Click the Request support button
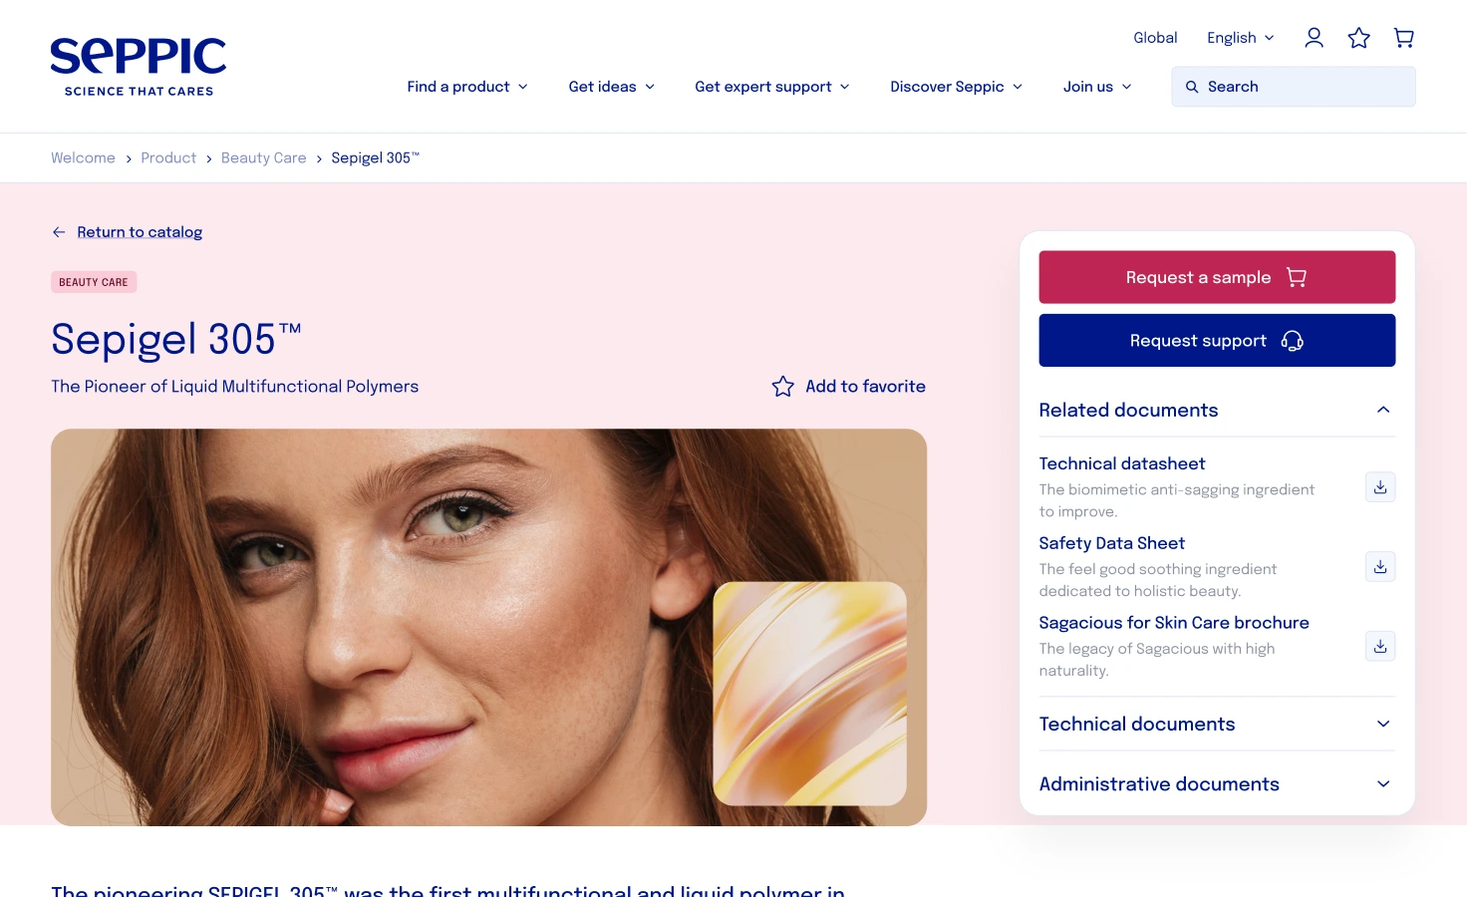The height and width of the screenshot is (897, 1467). tap(1216, 341)
